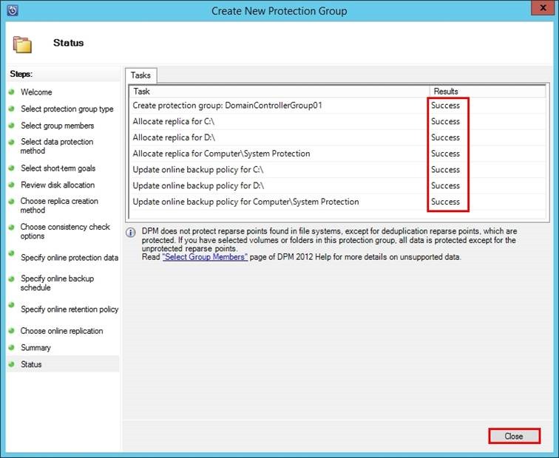Select row Create protection group: DomainControllerGroup01
The height and width of the screenshot is (458, 559).
(338, 106)
